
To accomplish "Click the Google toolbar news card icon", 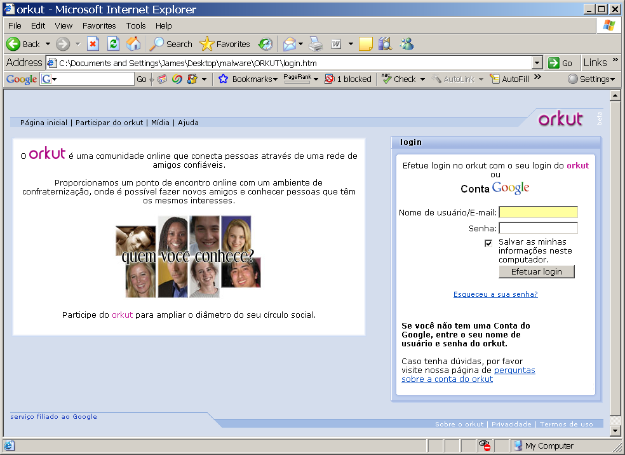I will coord(162,79).
